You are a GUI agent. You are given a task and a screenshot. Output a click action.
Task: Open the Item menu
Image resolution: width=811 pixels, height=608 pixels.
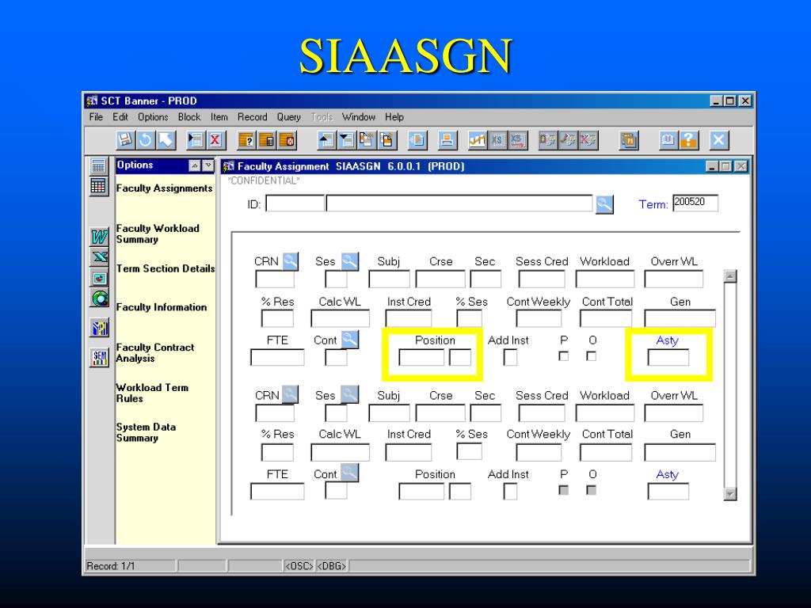tap(219, 117)
